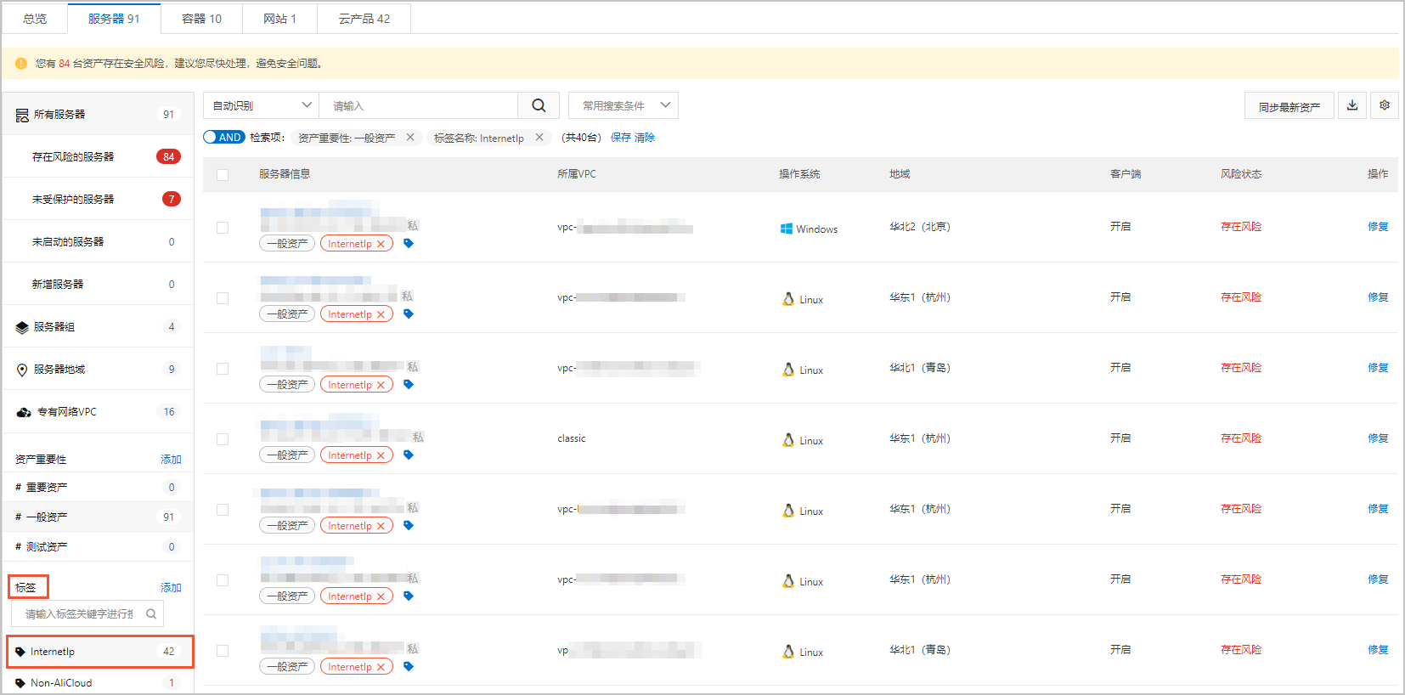Select checkbox for the classic VPC row

tap(223, 439)
